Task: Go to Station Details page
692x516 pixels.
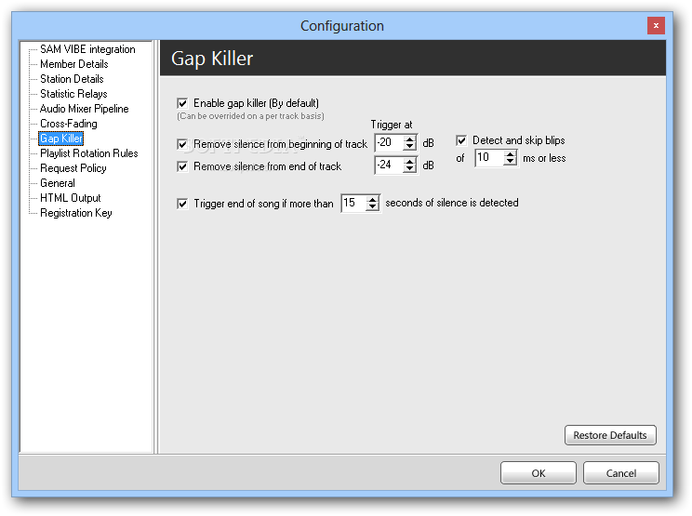Action: [x=72, y=79]
